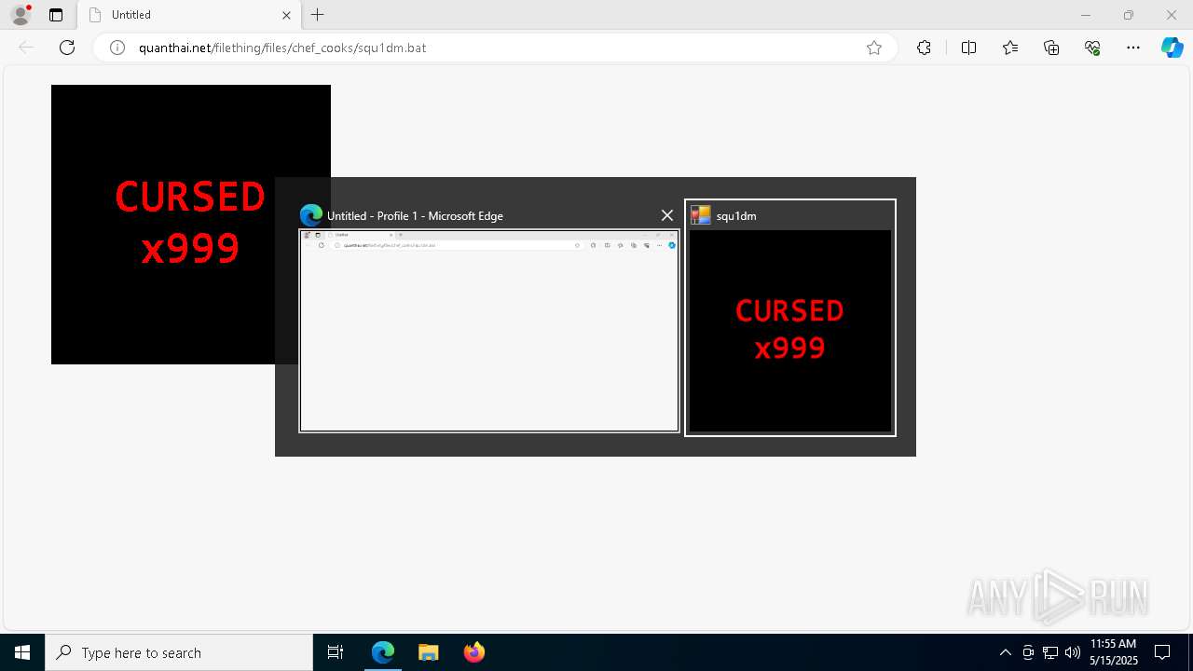Minimize the Edge browser window
1193x671 pixels.
[x=1085, y=15]
